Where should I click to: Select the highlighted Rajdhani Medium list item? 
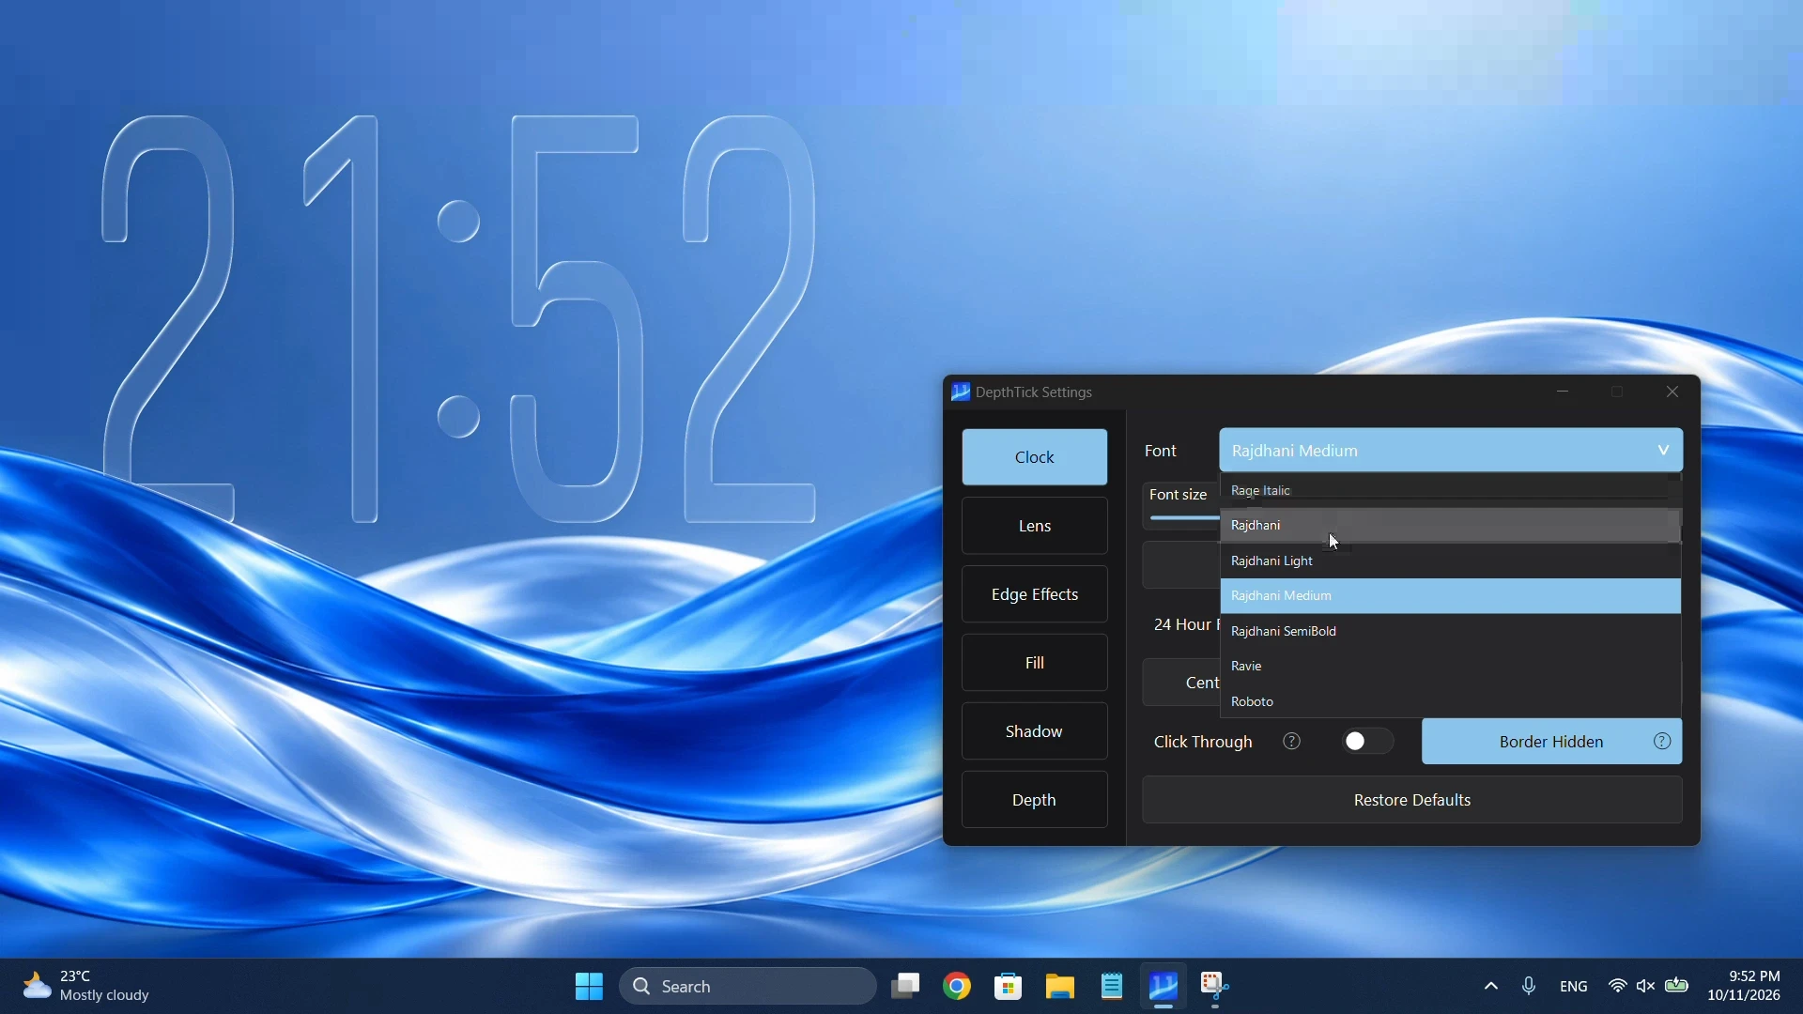[1451, 597]
